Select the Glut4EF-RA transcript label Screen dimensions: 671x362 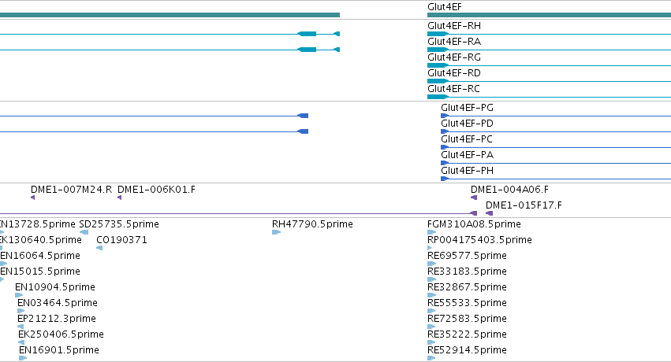(x=454, y=42)
